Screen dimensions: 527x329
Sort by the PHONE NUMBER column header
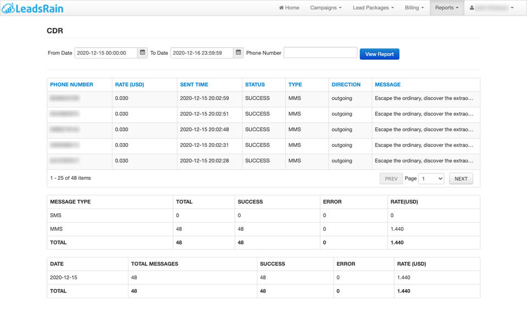point(71,84)
